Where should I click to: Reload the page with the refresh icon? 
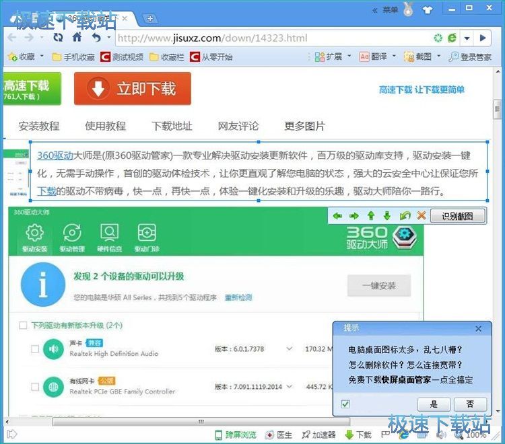[58, 38]
